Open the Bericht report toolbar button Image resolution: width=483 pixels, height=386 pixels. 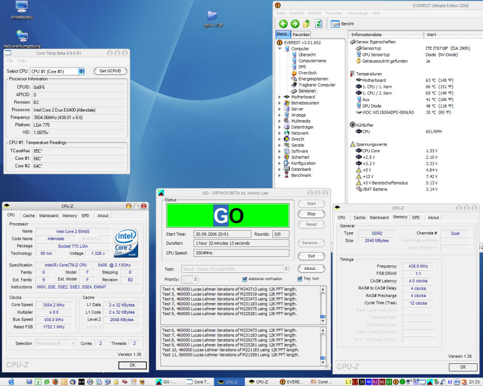[x=342, y=24]
